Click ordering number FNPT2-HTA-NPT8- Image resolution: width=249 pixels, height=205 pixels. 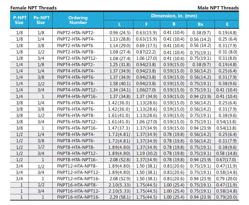point(76,52)
